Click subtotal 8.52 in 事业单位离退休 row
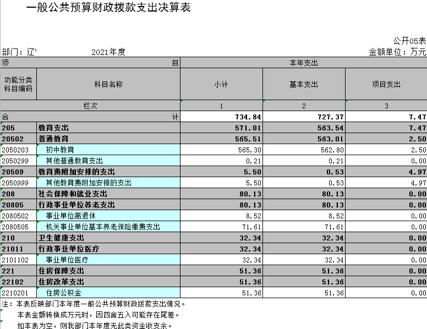Image resolution: width=427 pixels, height=329 pixels. point(221,216)
